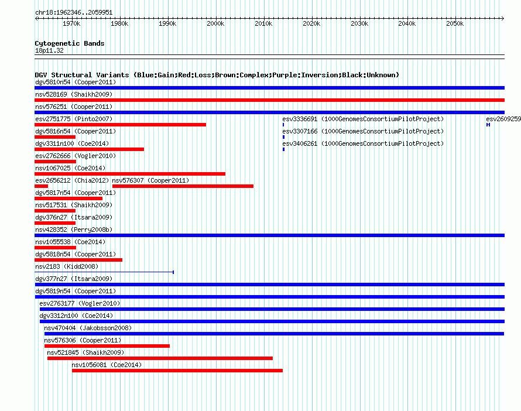The image size is (521, 411).
Task: Click the 2050k ruler tick label
Action: tap(455, 23)
